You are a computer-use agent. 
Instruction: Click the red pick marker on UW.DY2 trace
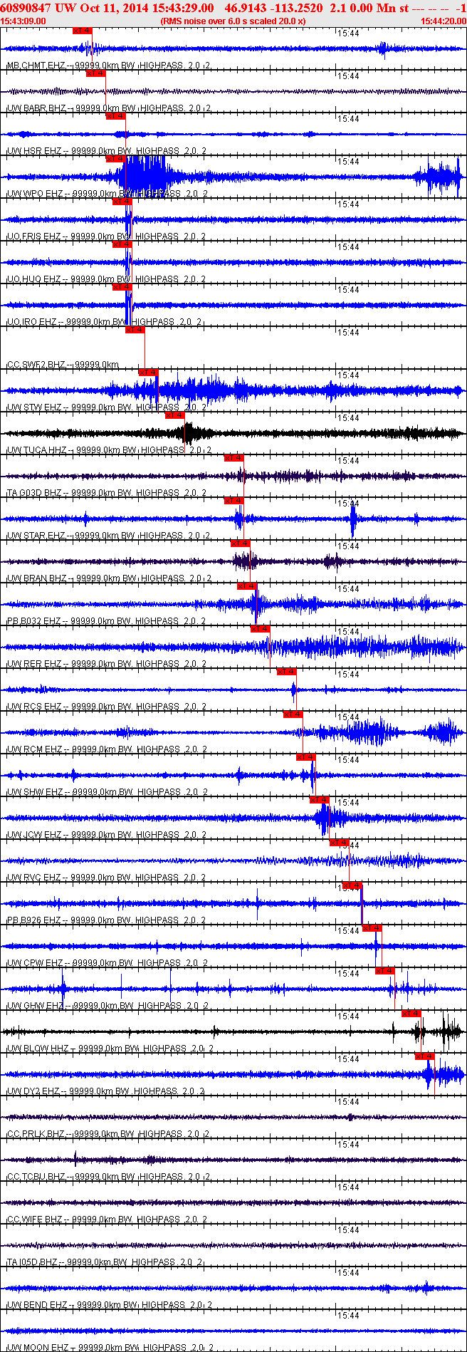pos(425,1056)
